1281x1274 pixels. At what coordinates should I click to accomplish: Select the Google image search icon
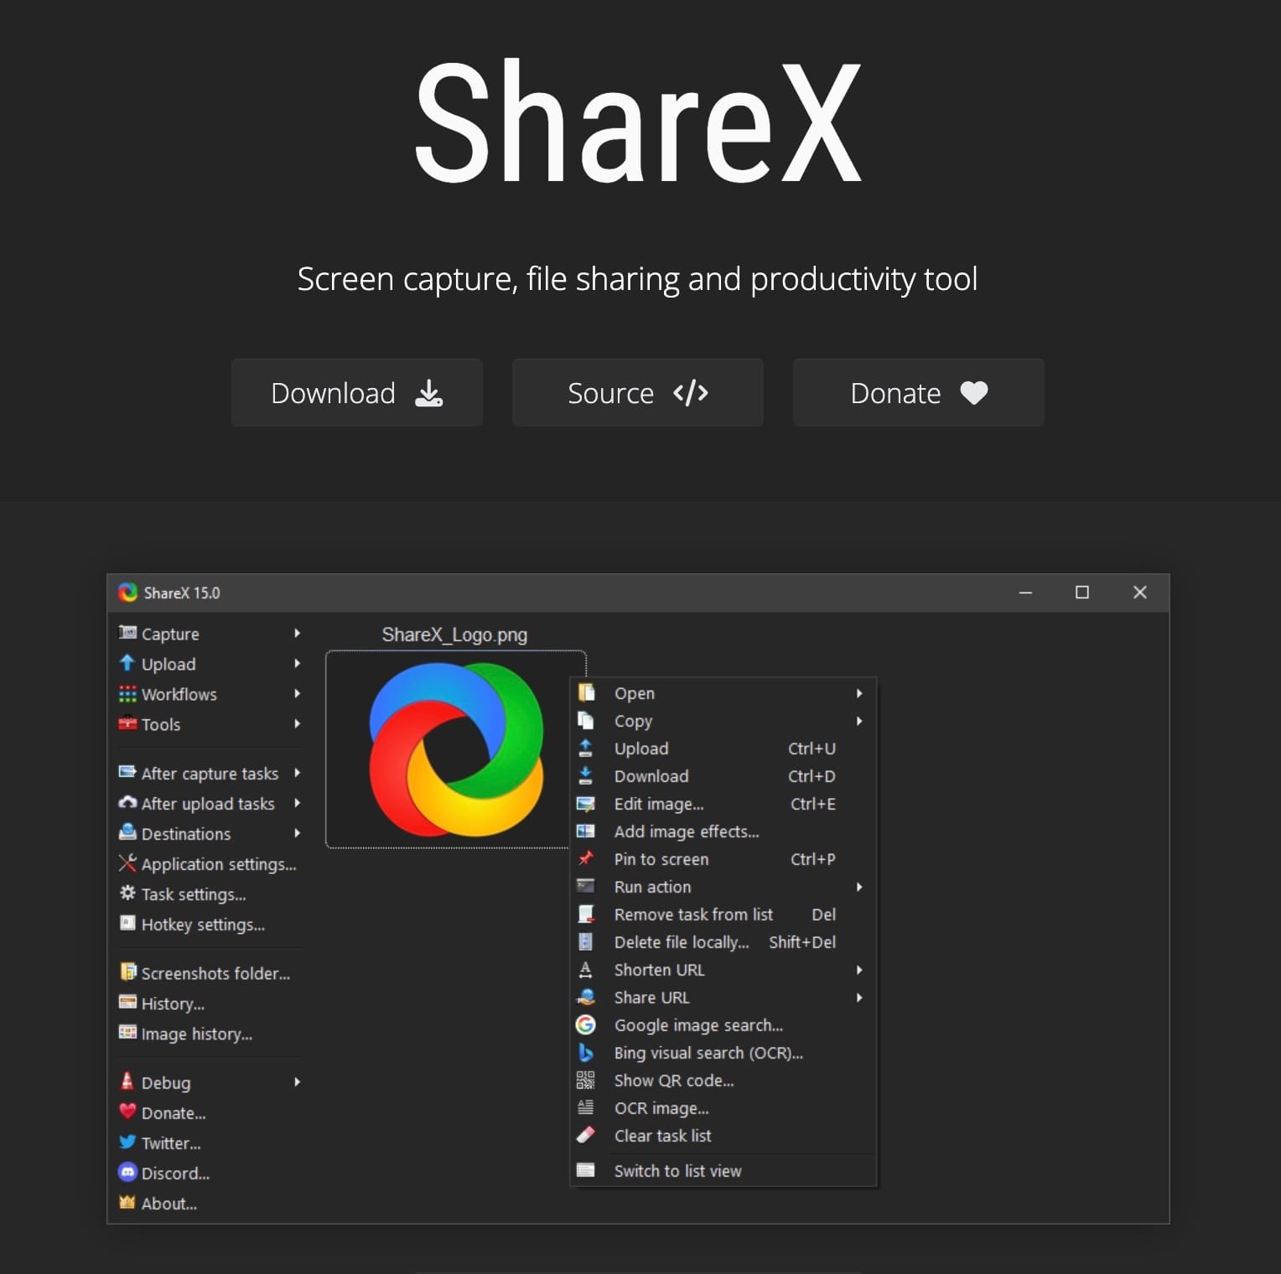(x=586, y=1024)
